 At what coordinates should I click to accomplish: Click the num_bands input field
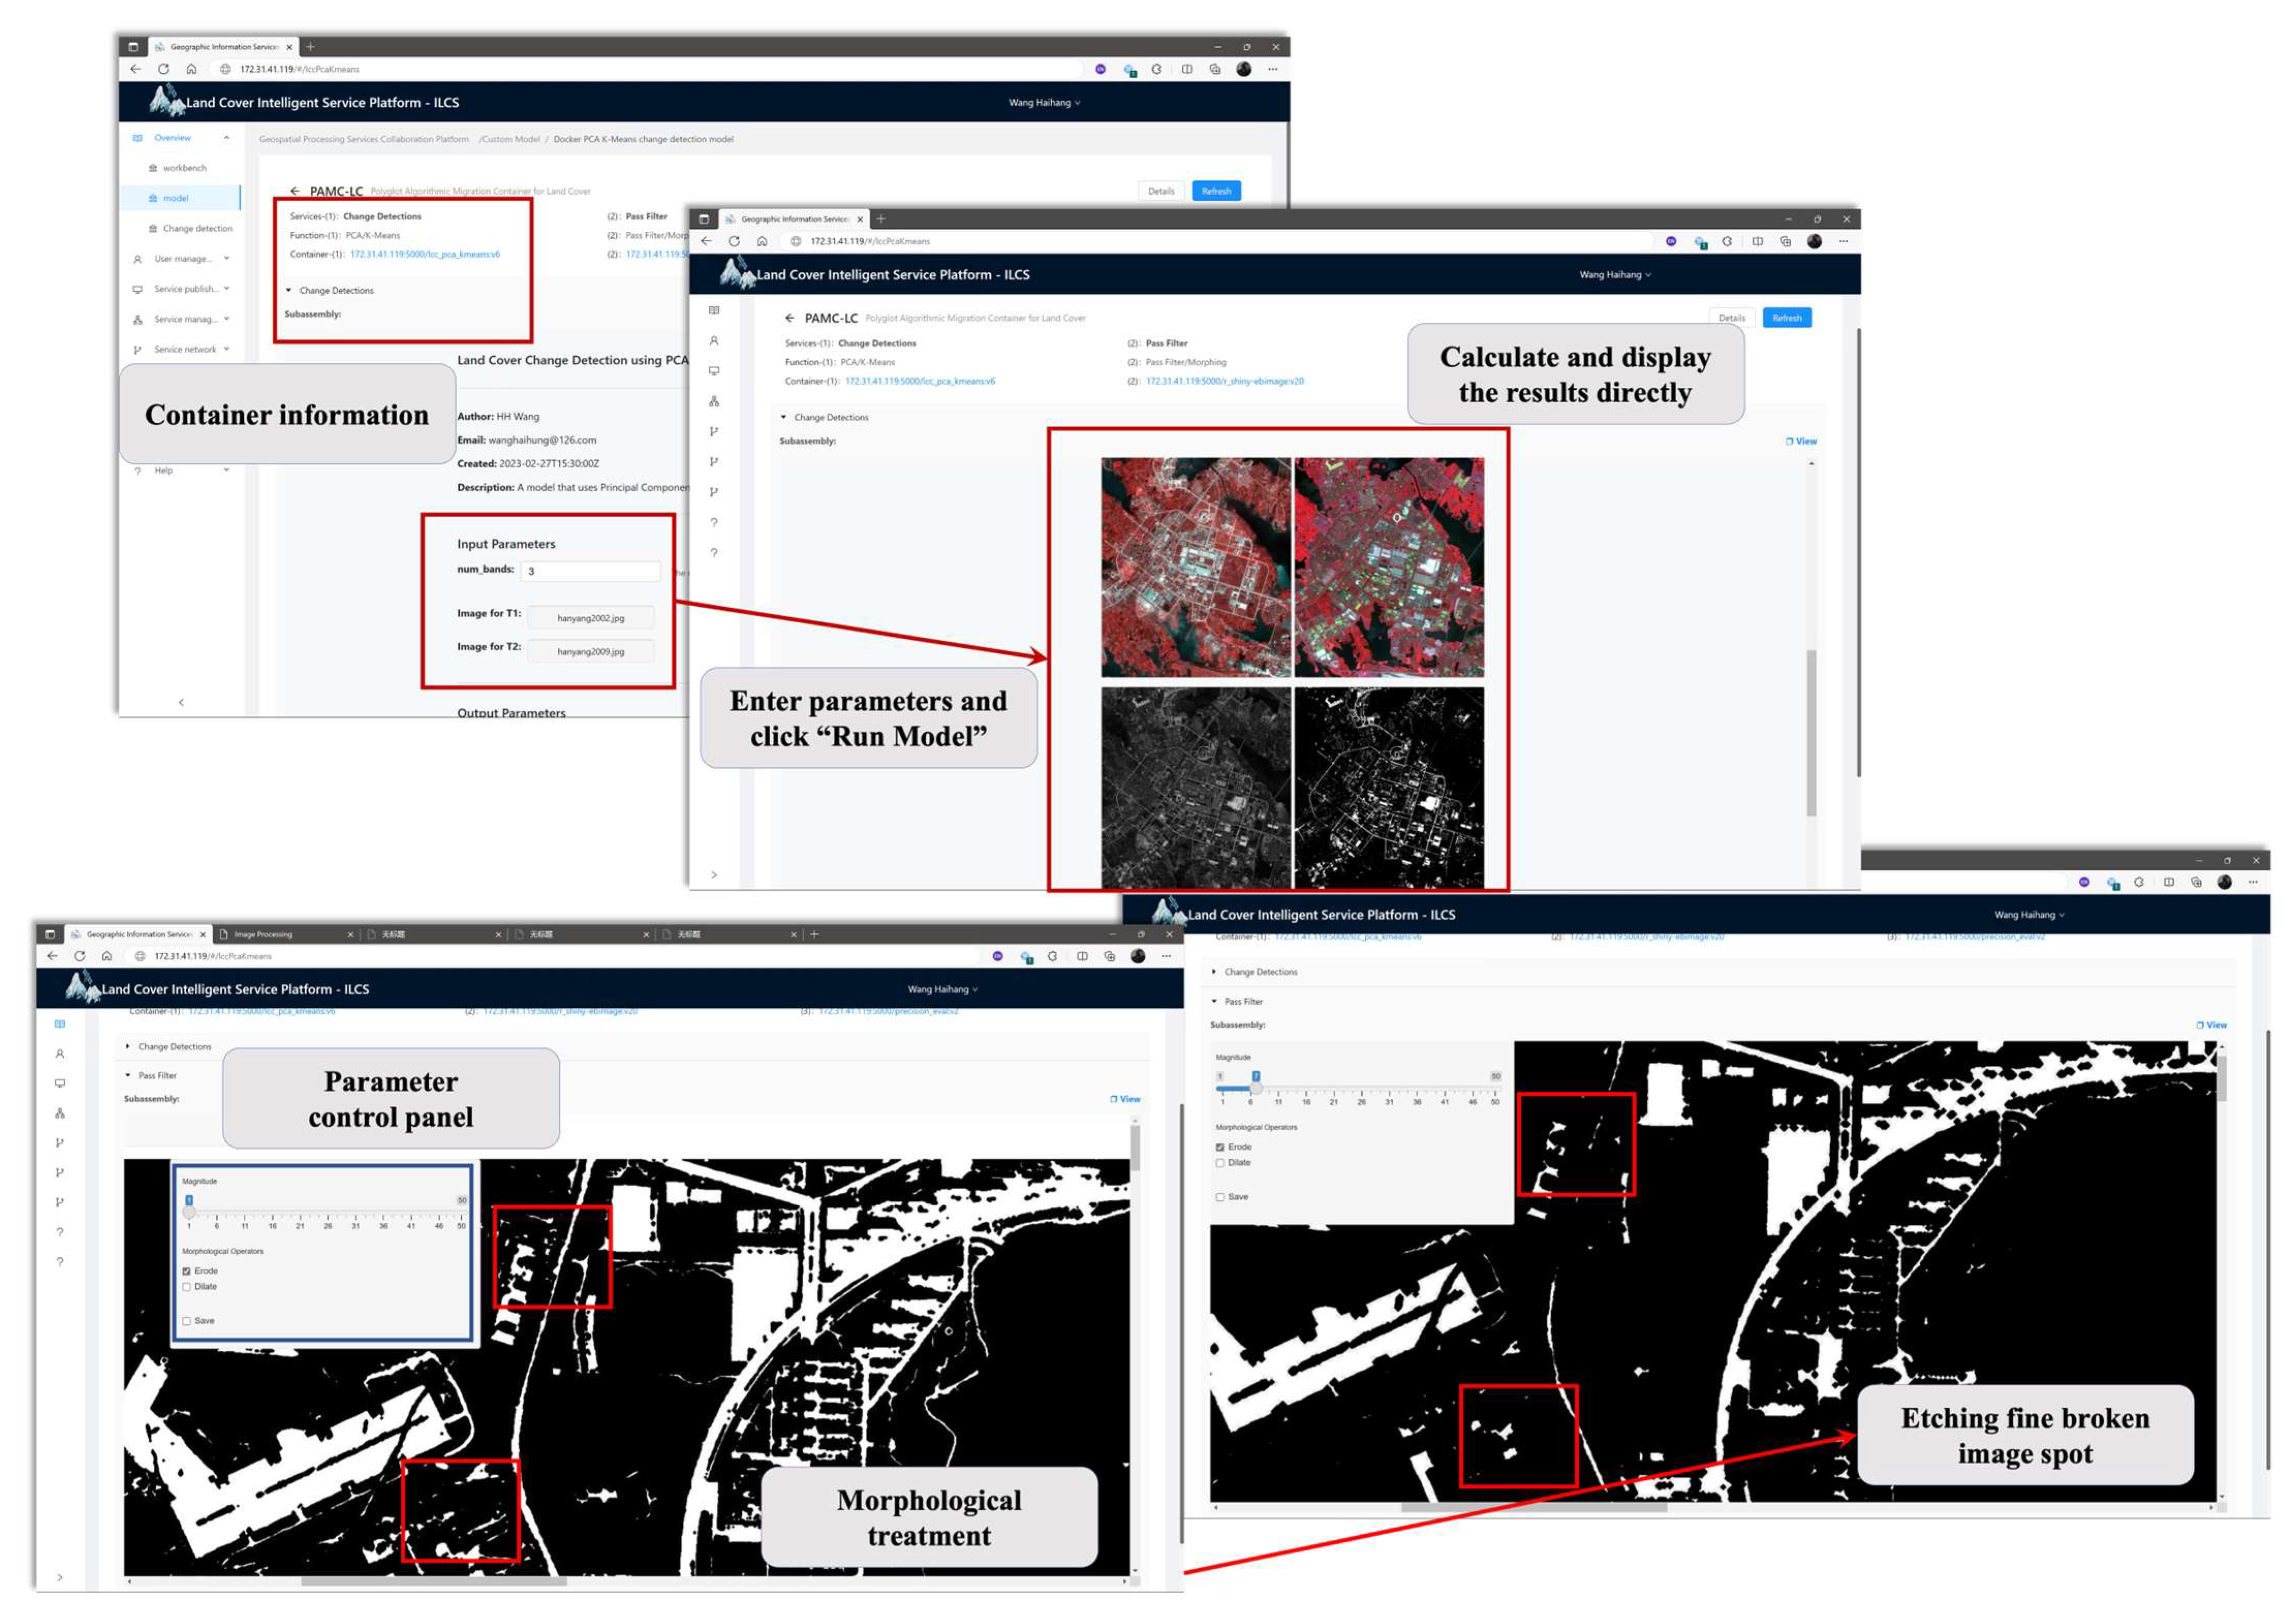590,571
